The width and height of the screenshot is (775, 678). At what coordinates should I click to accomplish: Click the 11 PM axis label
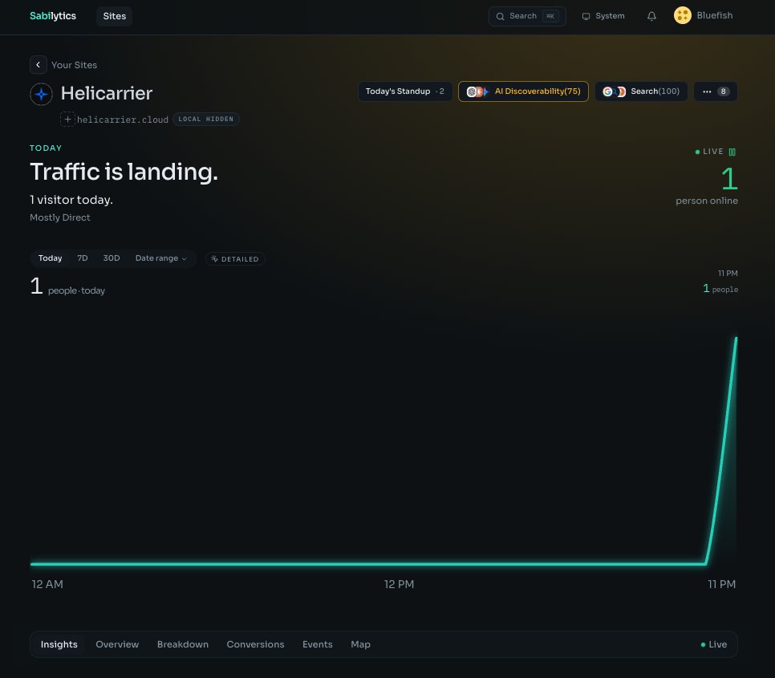coord(721,585)
